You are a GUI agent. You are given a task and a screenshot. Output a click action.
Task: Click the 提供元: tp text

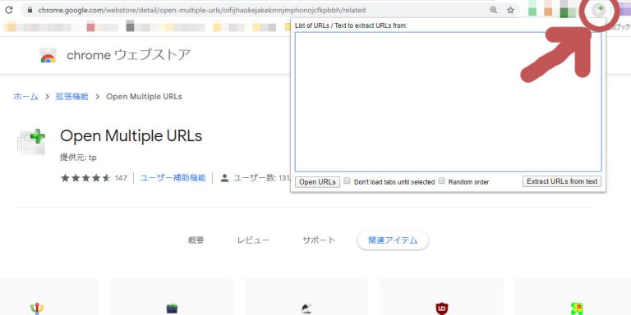click(79, 157)
